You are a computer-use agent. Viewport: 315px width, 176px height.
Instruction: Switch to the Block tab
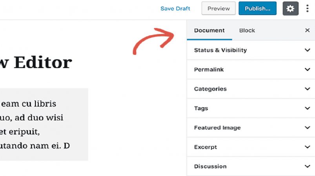pos(247,31)
